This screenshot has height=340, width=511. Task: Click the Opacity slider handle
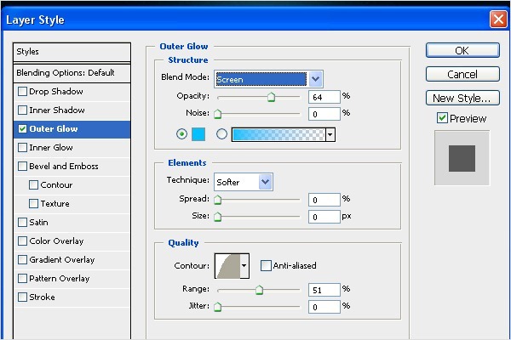(x=272, y=97)
